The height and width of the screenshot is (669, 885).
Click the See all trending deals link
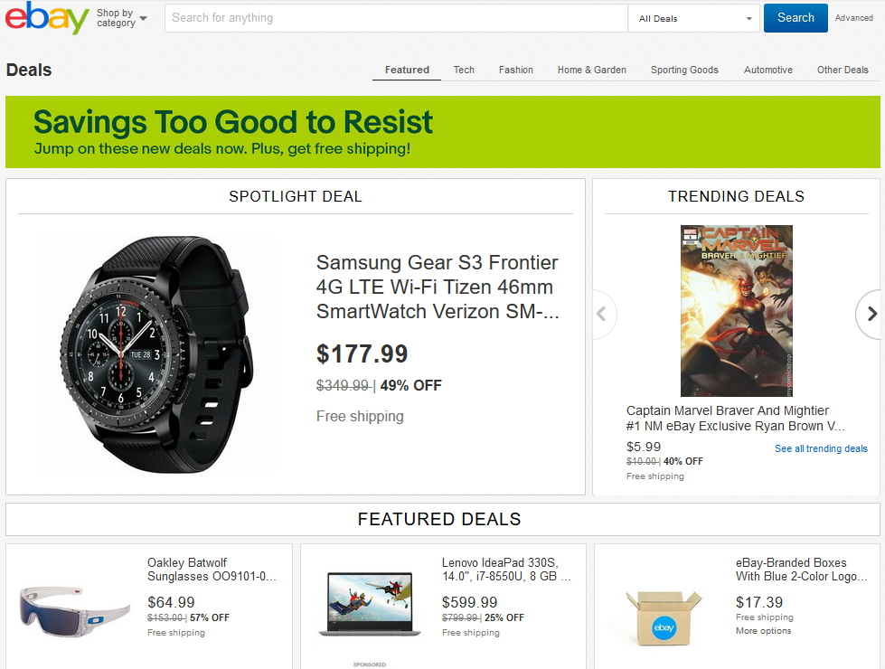click(x=820, y=448)
